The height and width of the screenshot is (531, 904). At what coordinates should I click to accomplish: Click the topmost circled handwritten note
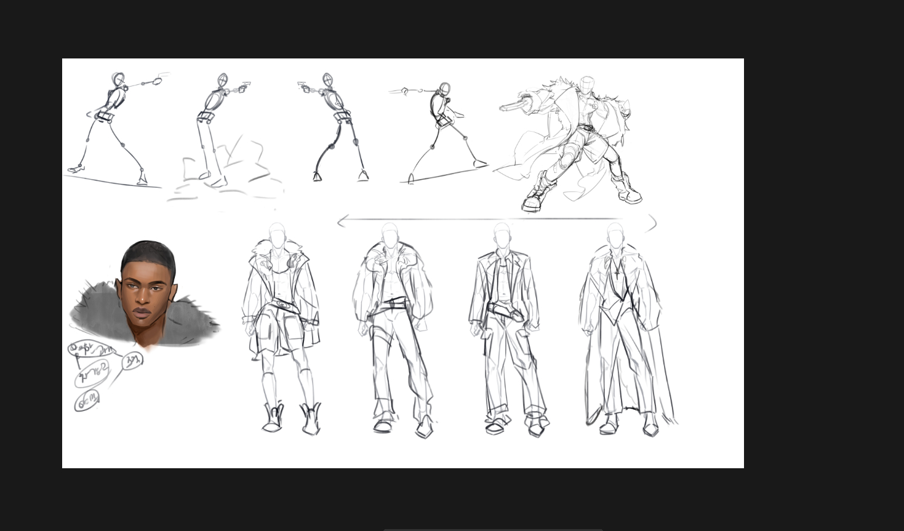coord(85,348)
